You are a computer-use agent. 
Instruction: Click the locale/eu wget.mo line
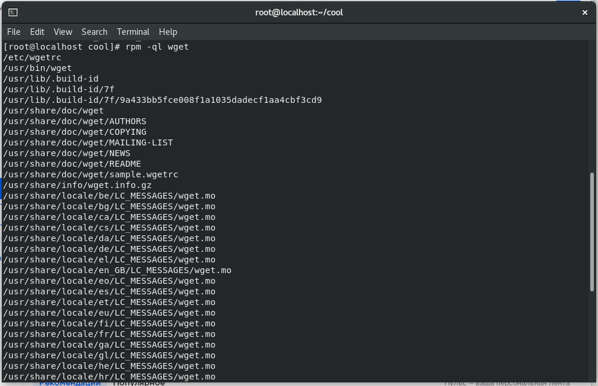point(109,313)
